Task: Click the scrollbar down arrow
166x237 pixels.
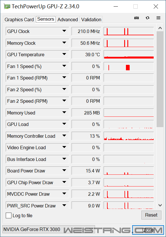Action: coord(160,205)
